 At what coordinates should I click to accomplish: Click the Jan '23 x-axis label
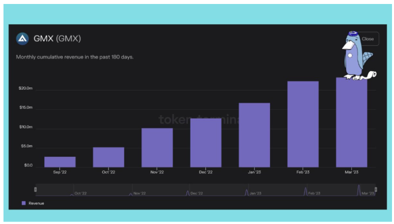[254, 172]
